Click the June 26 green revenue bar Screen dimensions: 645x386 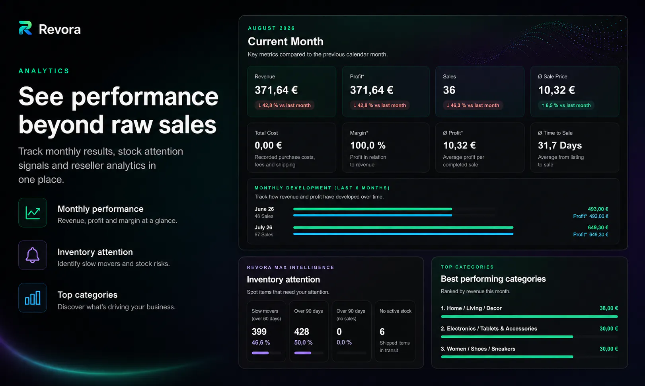pos(372,209)
